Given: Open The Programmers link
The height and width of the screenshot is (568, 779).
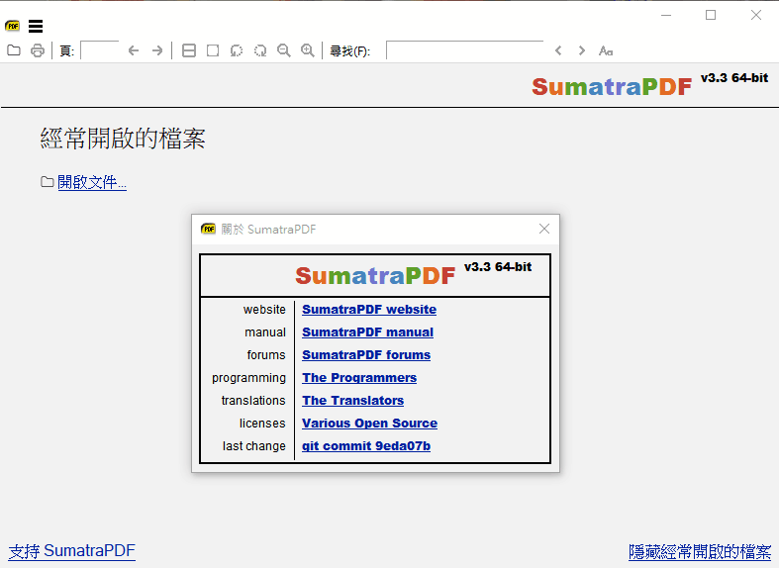Looking at the screenshot, I should [x=359, y=378].
